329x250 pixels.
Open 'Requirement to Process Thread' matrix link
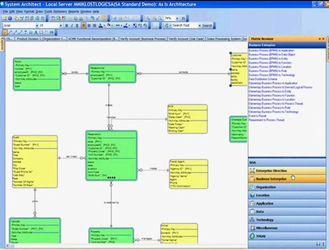[x=266, y=120]
